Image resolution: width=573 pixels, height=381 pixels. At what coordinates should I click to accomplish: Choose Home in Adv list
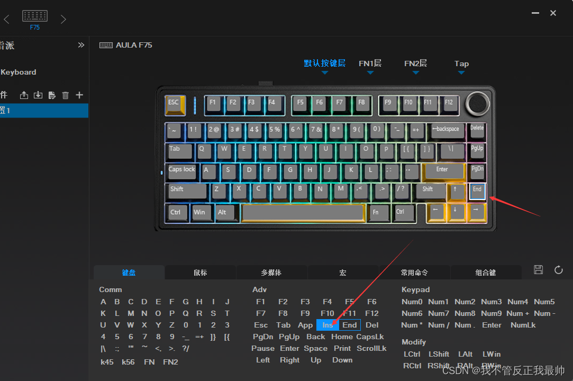click(342, 337)
